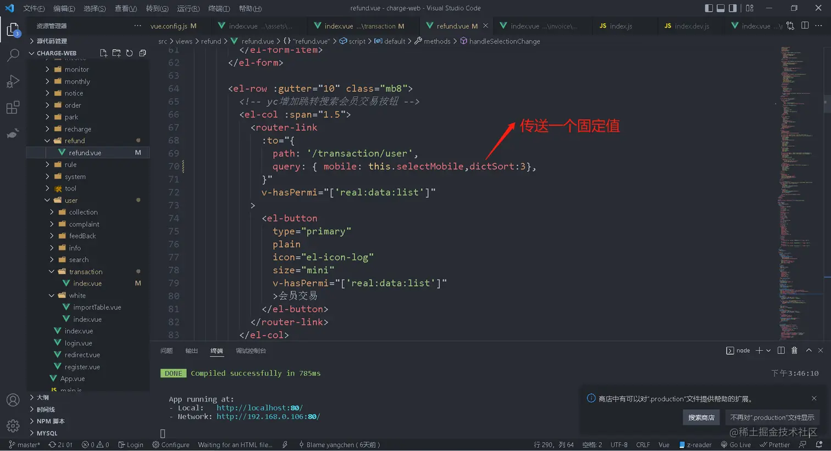831x451 pixels.
Task: Click the 搜索商店 button in notification
Action: click(x=701, y=417)
